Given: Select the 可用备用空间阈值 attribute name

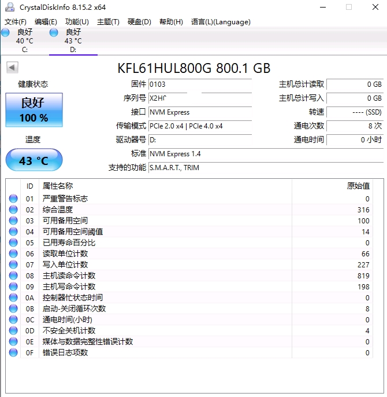Looking at the screenshot, I should pyautogui.click(x=73, y=231).
